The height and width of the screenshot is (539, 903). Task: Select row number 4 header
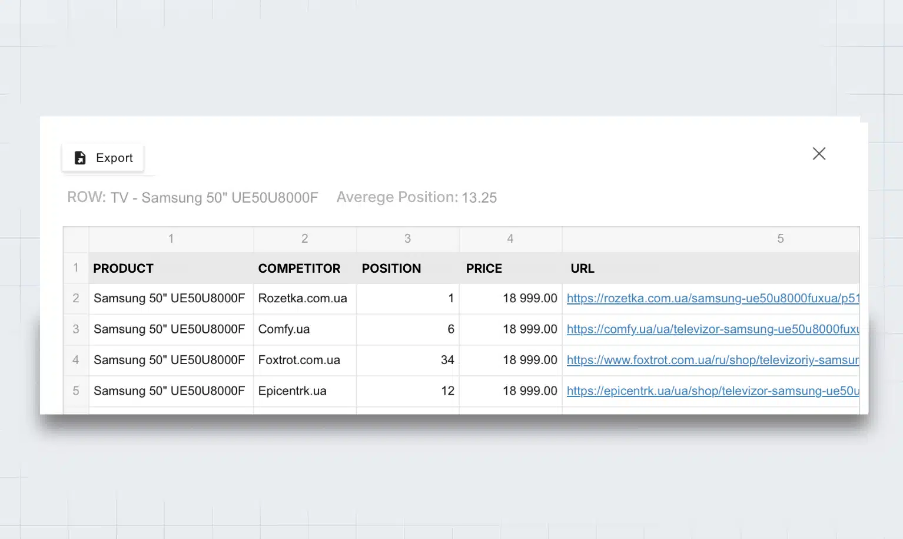[76, 360]
